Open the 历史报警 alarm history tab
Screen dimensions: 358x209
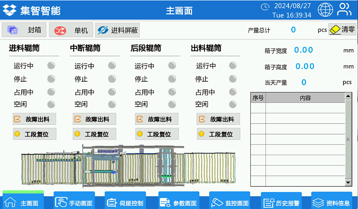(281, 202)
